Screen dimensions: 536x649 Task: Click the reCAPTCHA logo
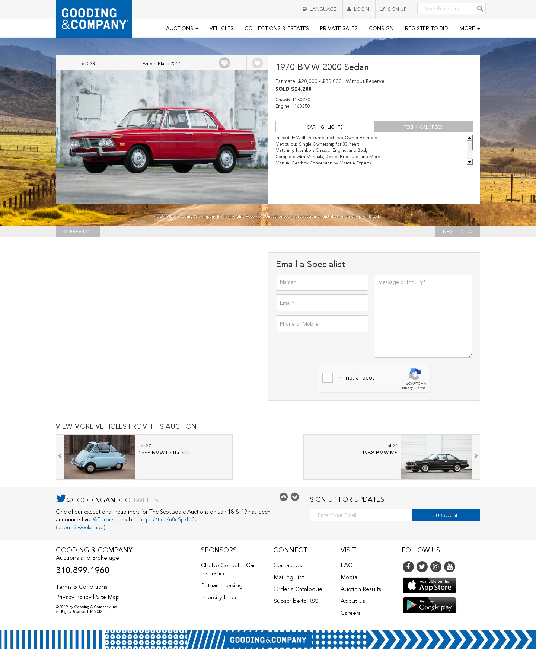415,374
